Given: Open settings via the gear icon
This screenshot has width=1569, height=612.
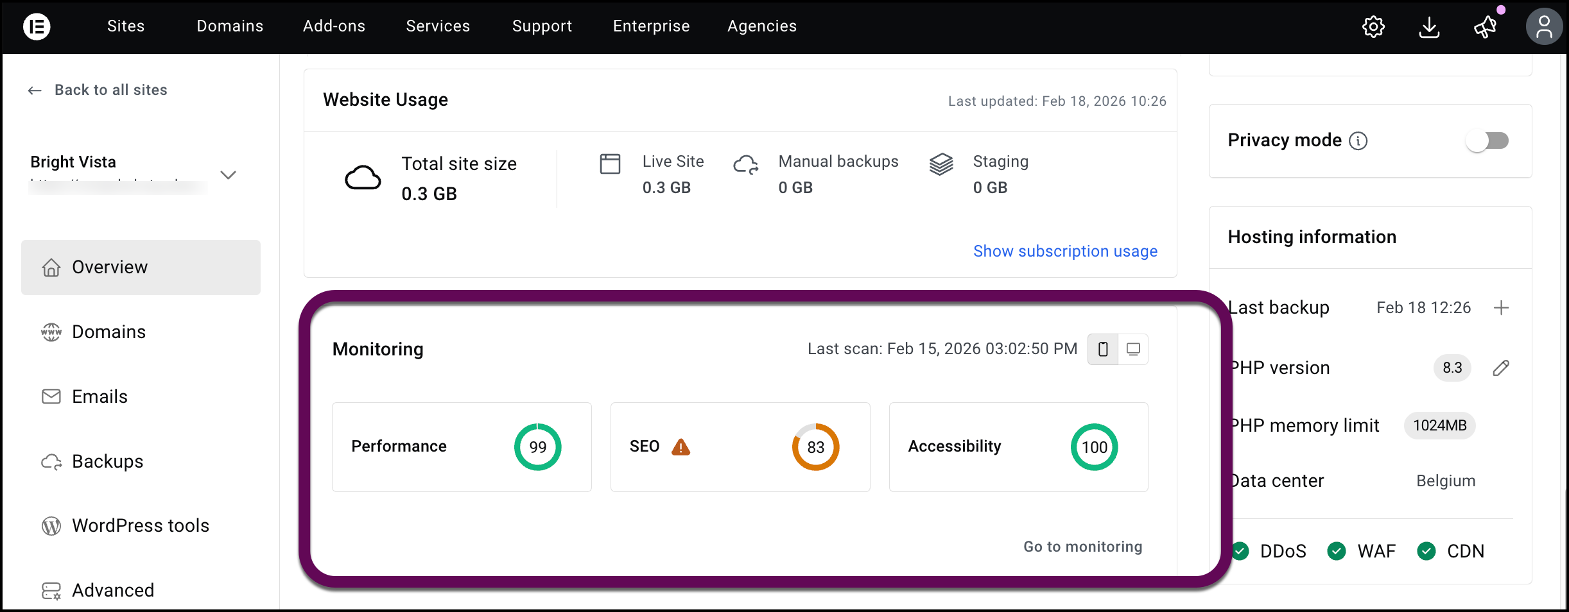Looking at the screenshot, I should tap(1373, 26).
